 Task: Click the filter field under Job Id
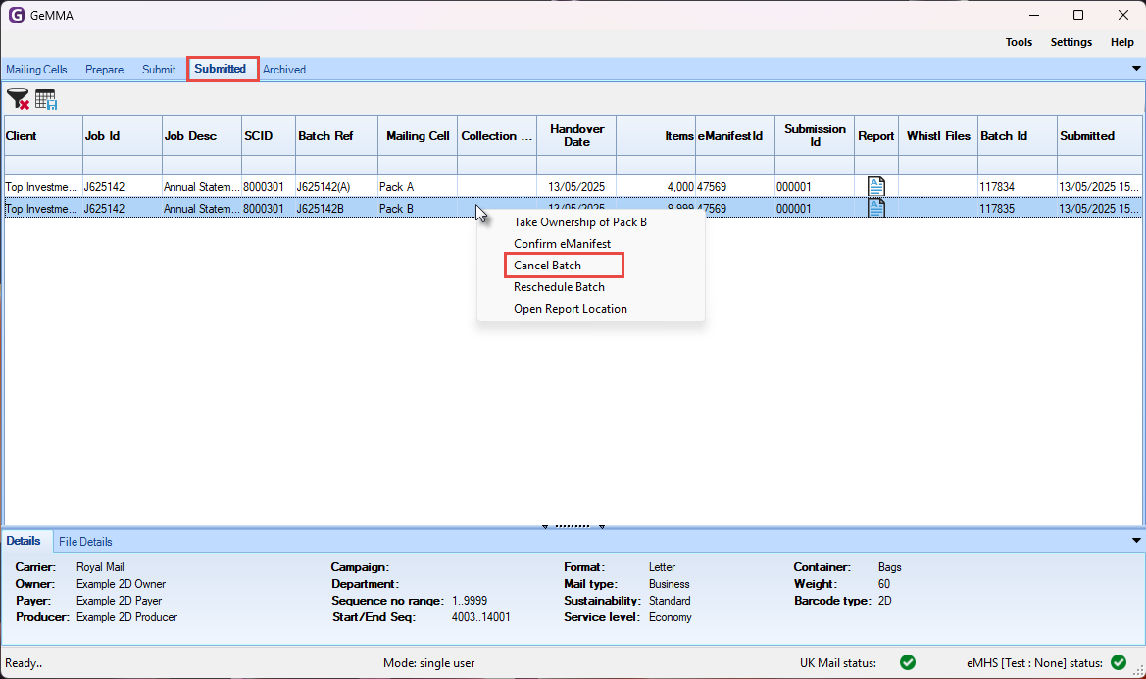(x=122, y=164)
